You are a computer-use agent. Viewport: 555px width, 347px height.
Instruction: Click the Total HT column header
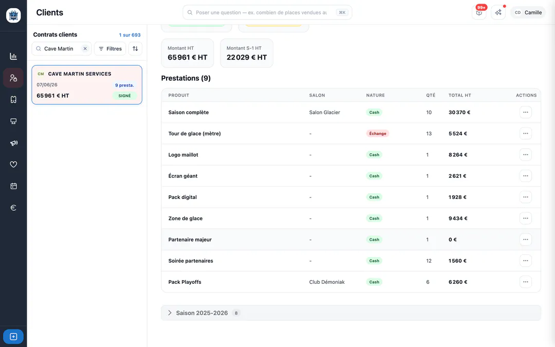pyautogui.click(x=460, y=95)
